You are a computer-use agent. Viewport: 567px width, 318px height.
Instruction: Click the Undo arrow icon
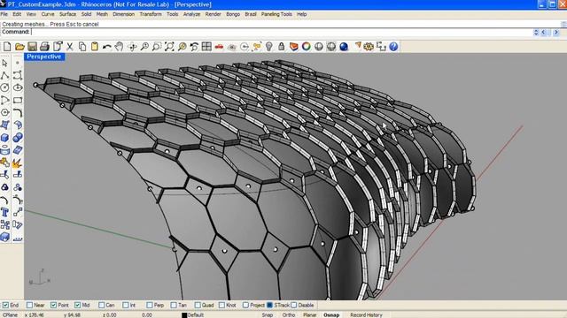coord(106,47)
